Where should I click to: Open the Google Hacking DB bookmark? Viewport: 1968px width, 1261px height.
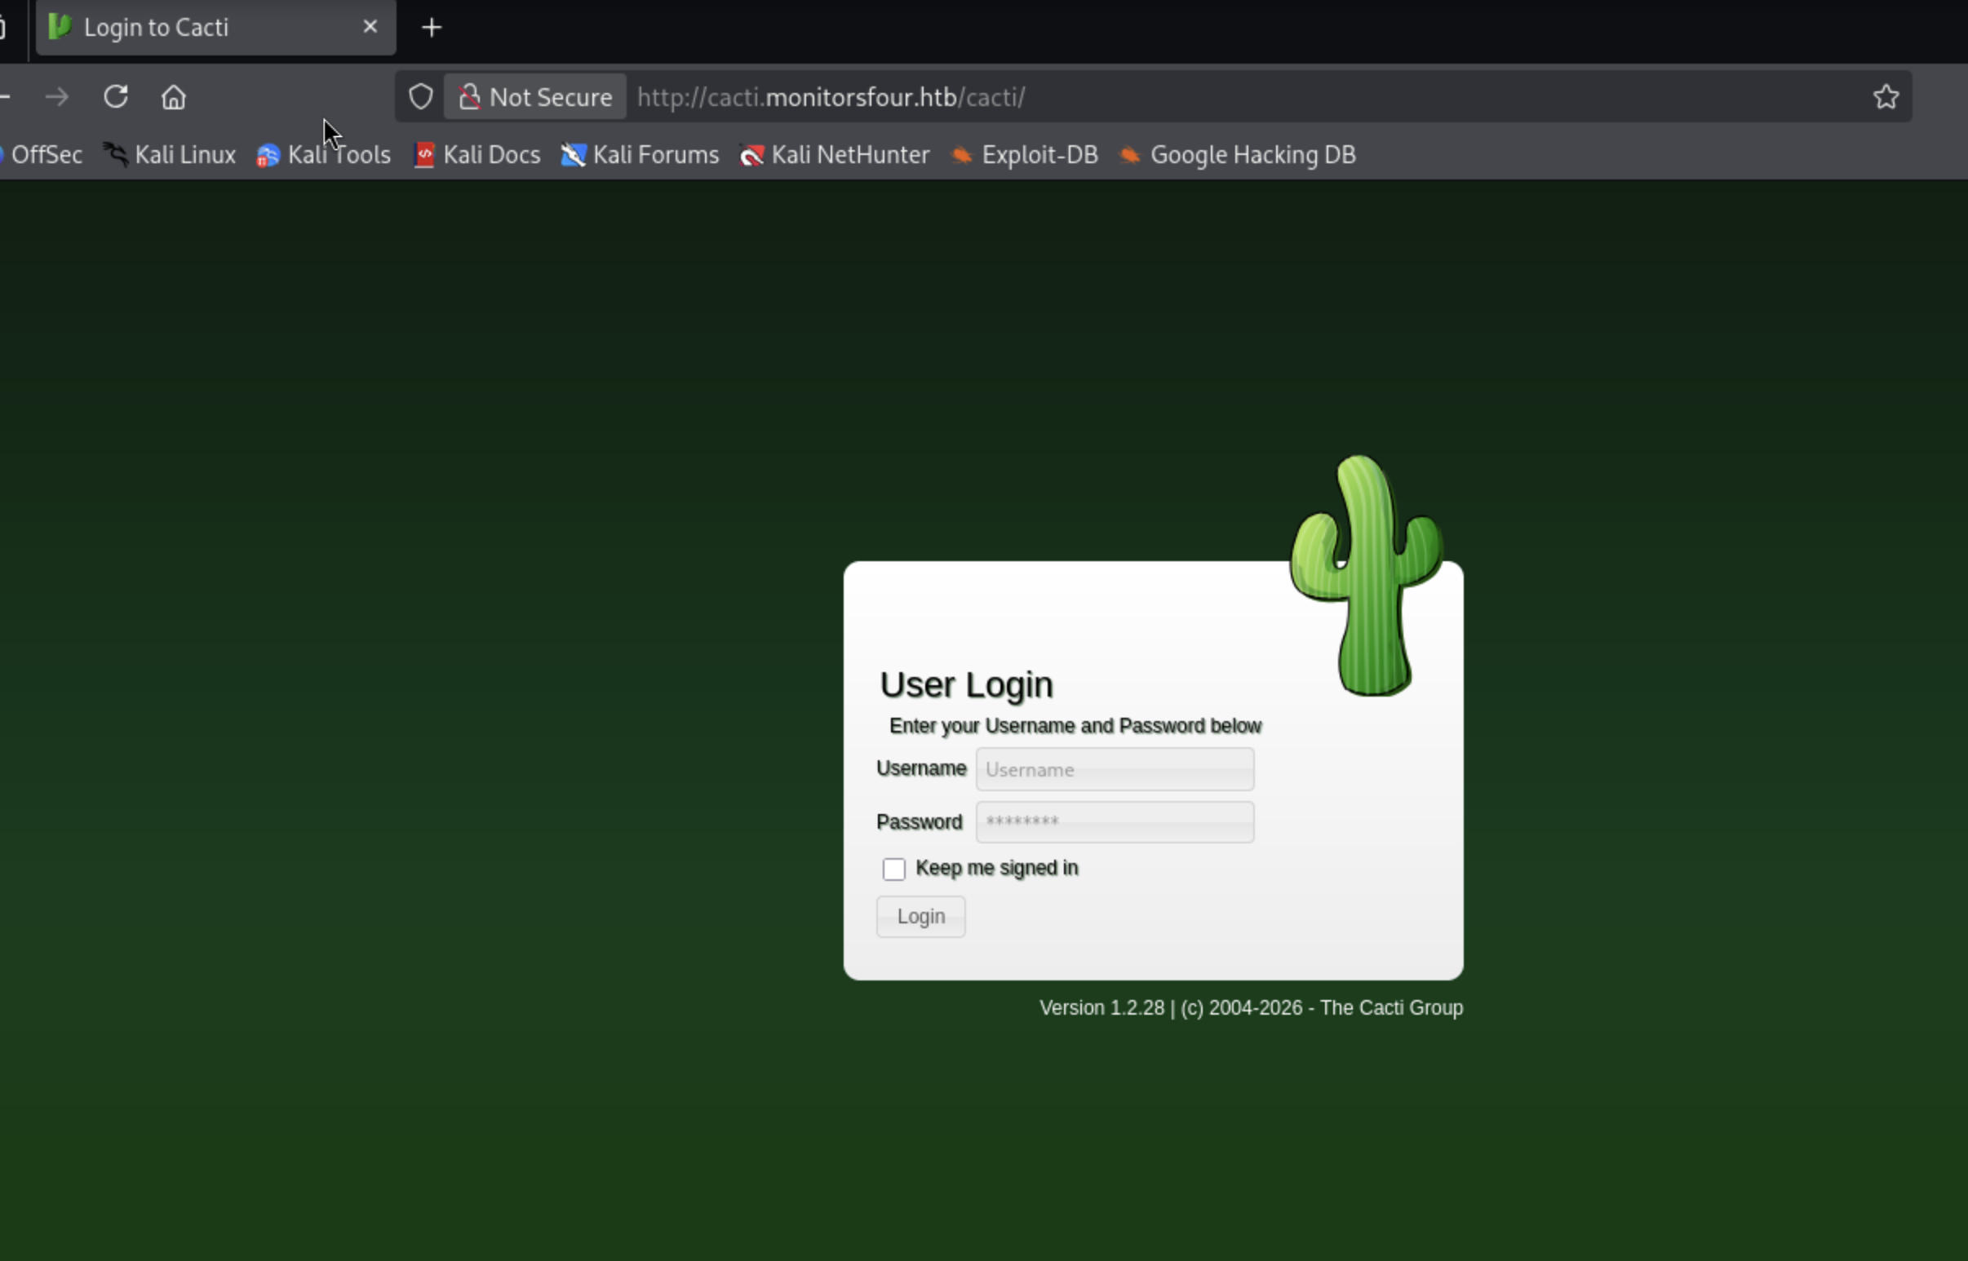click(x=1238, y=154)
